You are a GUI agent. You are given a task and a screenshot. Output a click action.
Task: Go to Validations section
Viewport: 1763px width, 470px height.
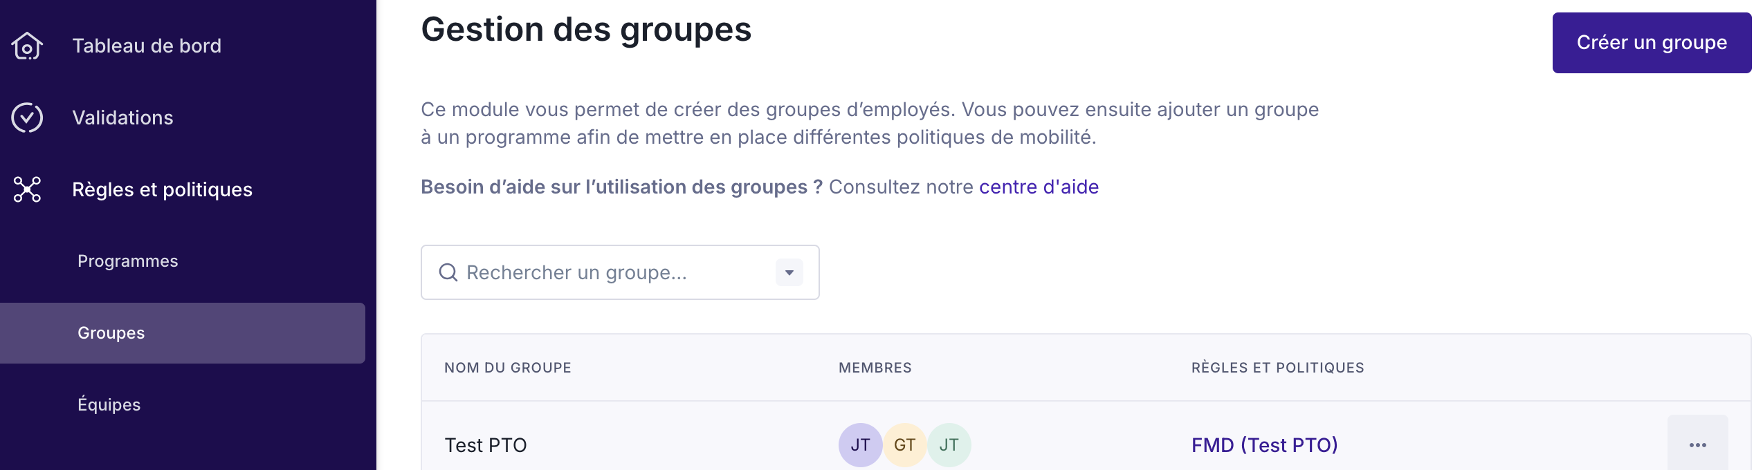(x=123, y=117)
